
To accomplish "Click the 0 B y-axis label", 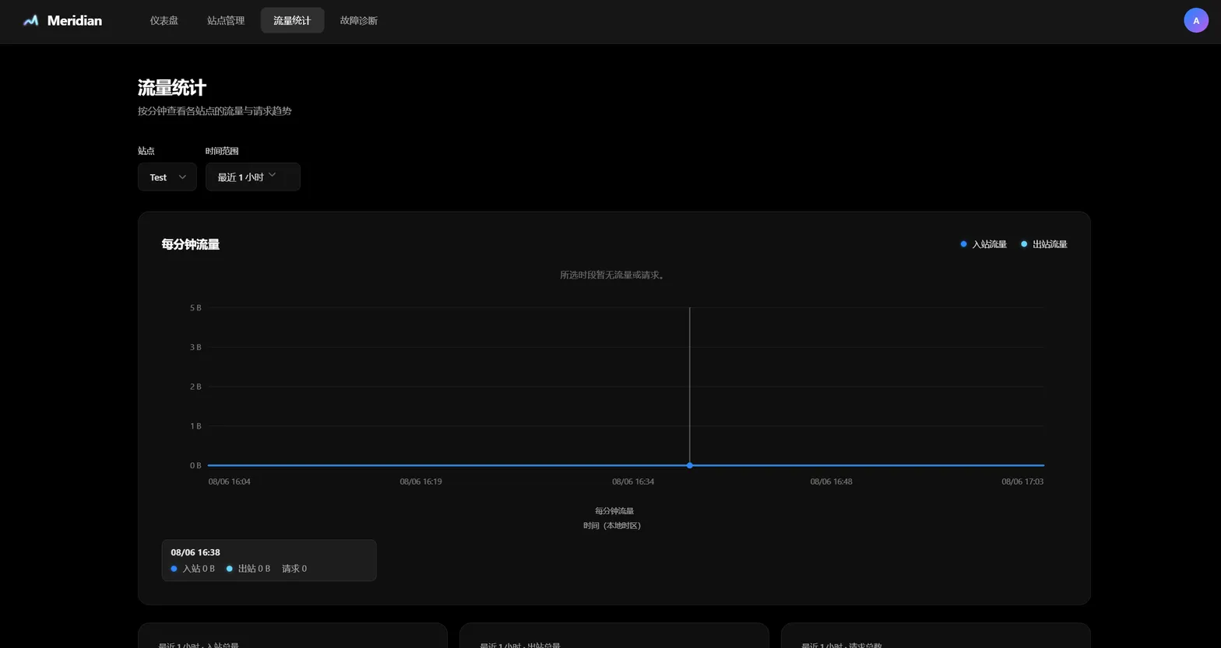I will tap(195, 465).
